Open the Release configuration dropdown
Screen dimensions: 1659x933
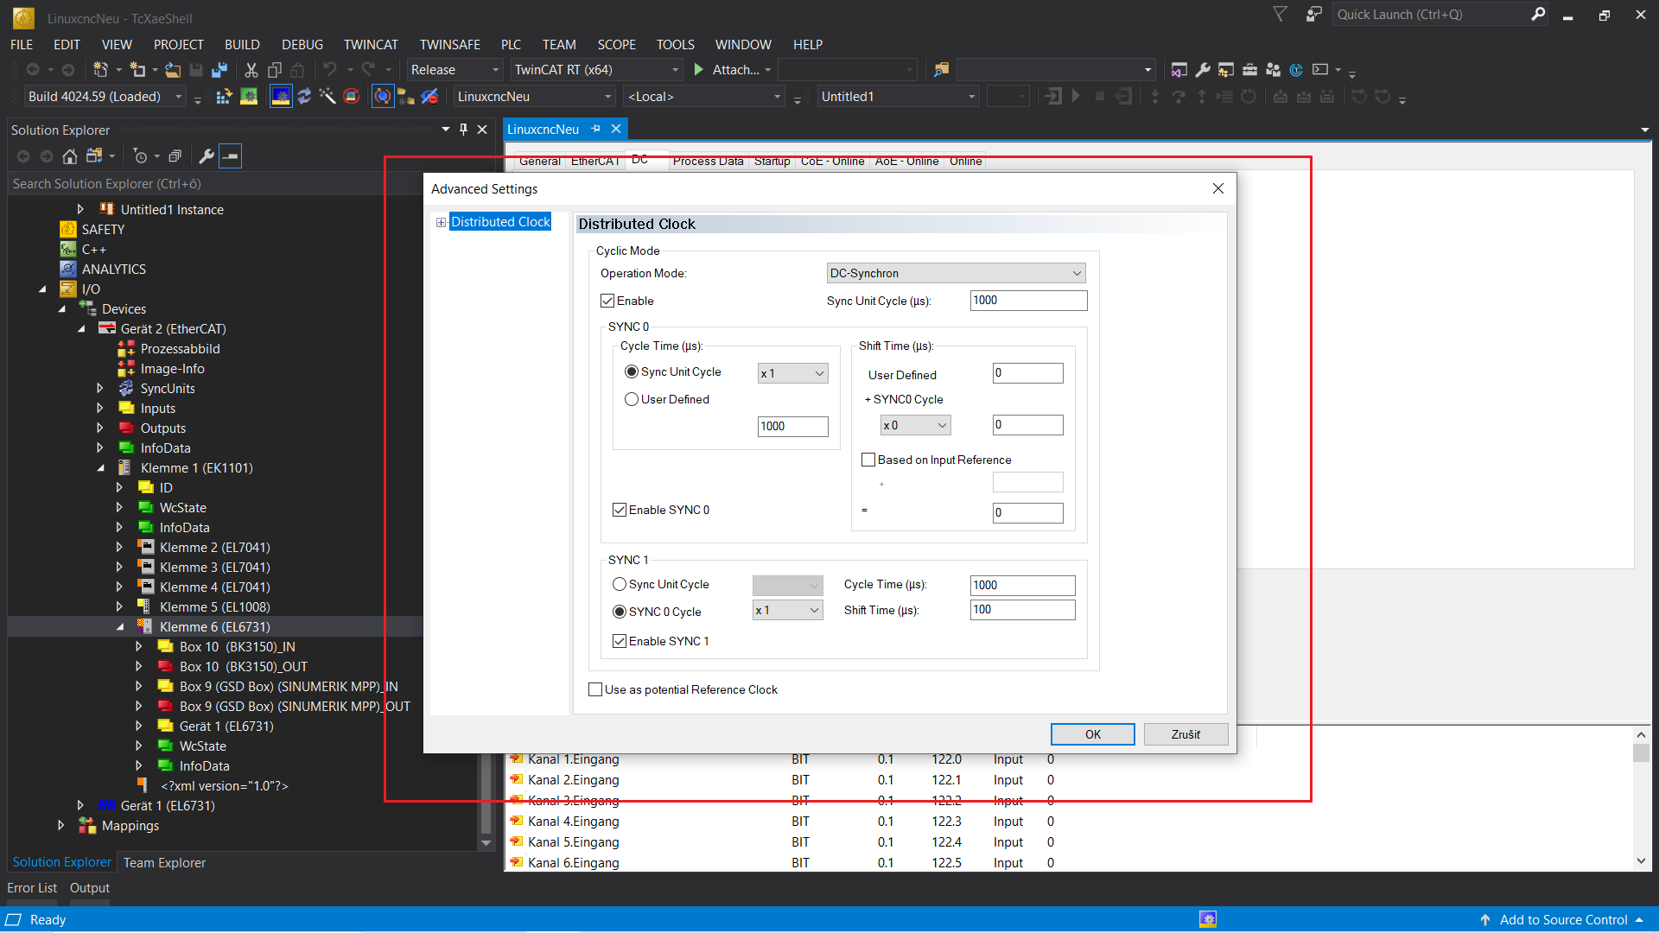tap(455, 70)
